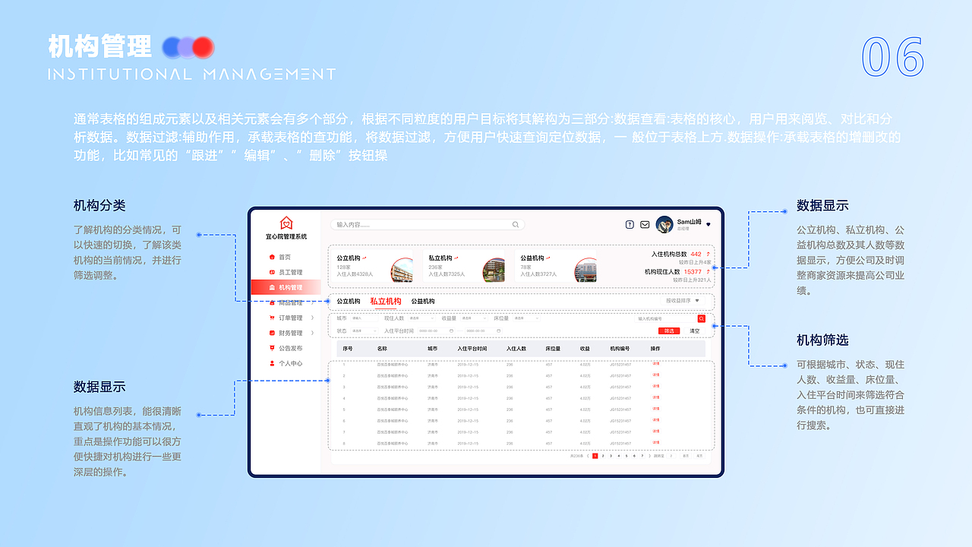Click the calendar icon in the start date field

pos(451,331)
